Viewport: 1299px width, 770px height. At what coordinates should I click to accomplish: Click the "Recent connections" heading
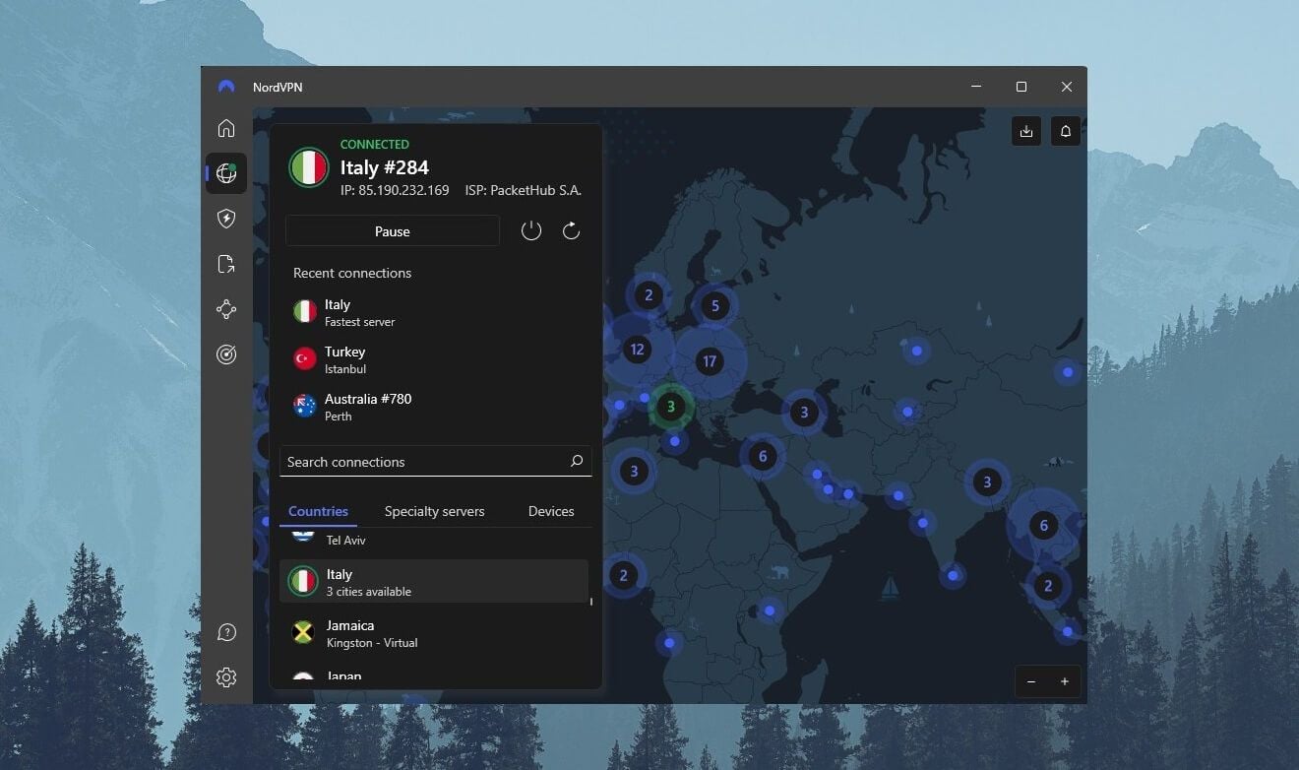point(352,273)
